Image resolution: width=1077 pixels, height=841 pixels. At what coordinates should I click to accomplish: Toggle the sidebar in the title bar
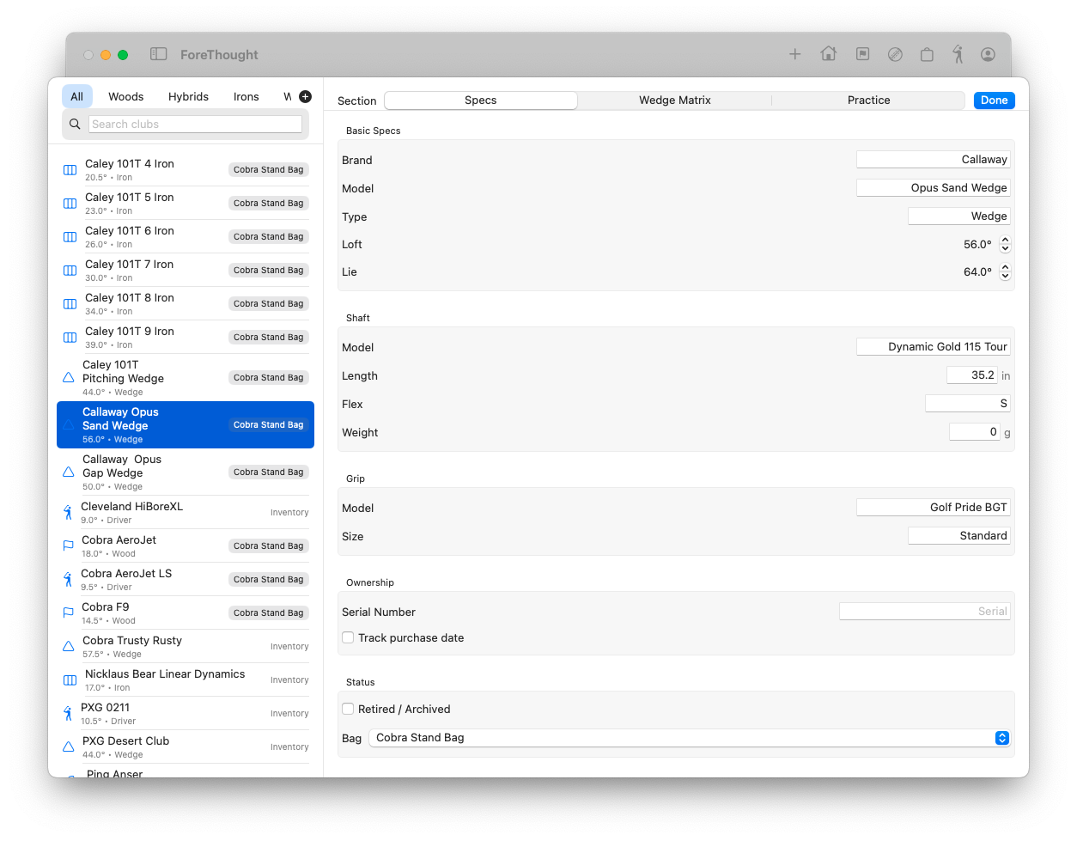[x=158, y=54]
